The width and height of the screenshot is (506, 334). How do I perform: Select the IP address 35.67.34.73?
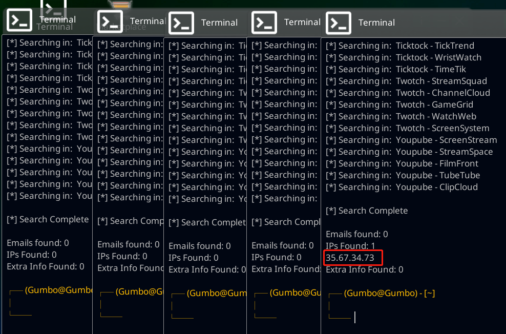point(350,258)
